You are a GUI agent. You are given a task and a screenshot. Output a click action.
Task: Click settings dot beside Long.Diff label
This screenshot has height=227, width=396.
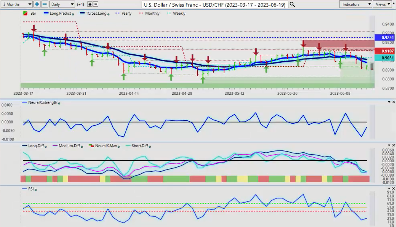click(45, 146)
